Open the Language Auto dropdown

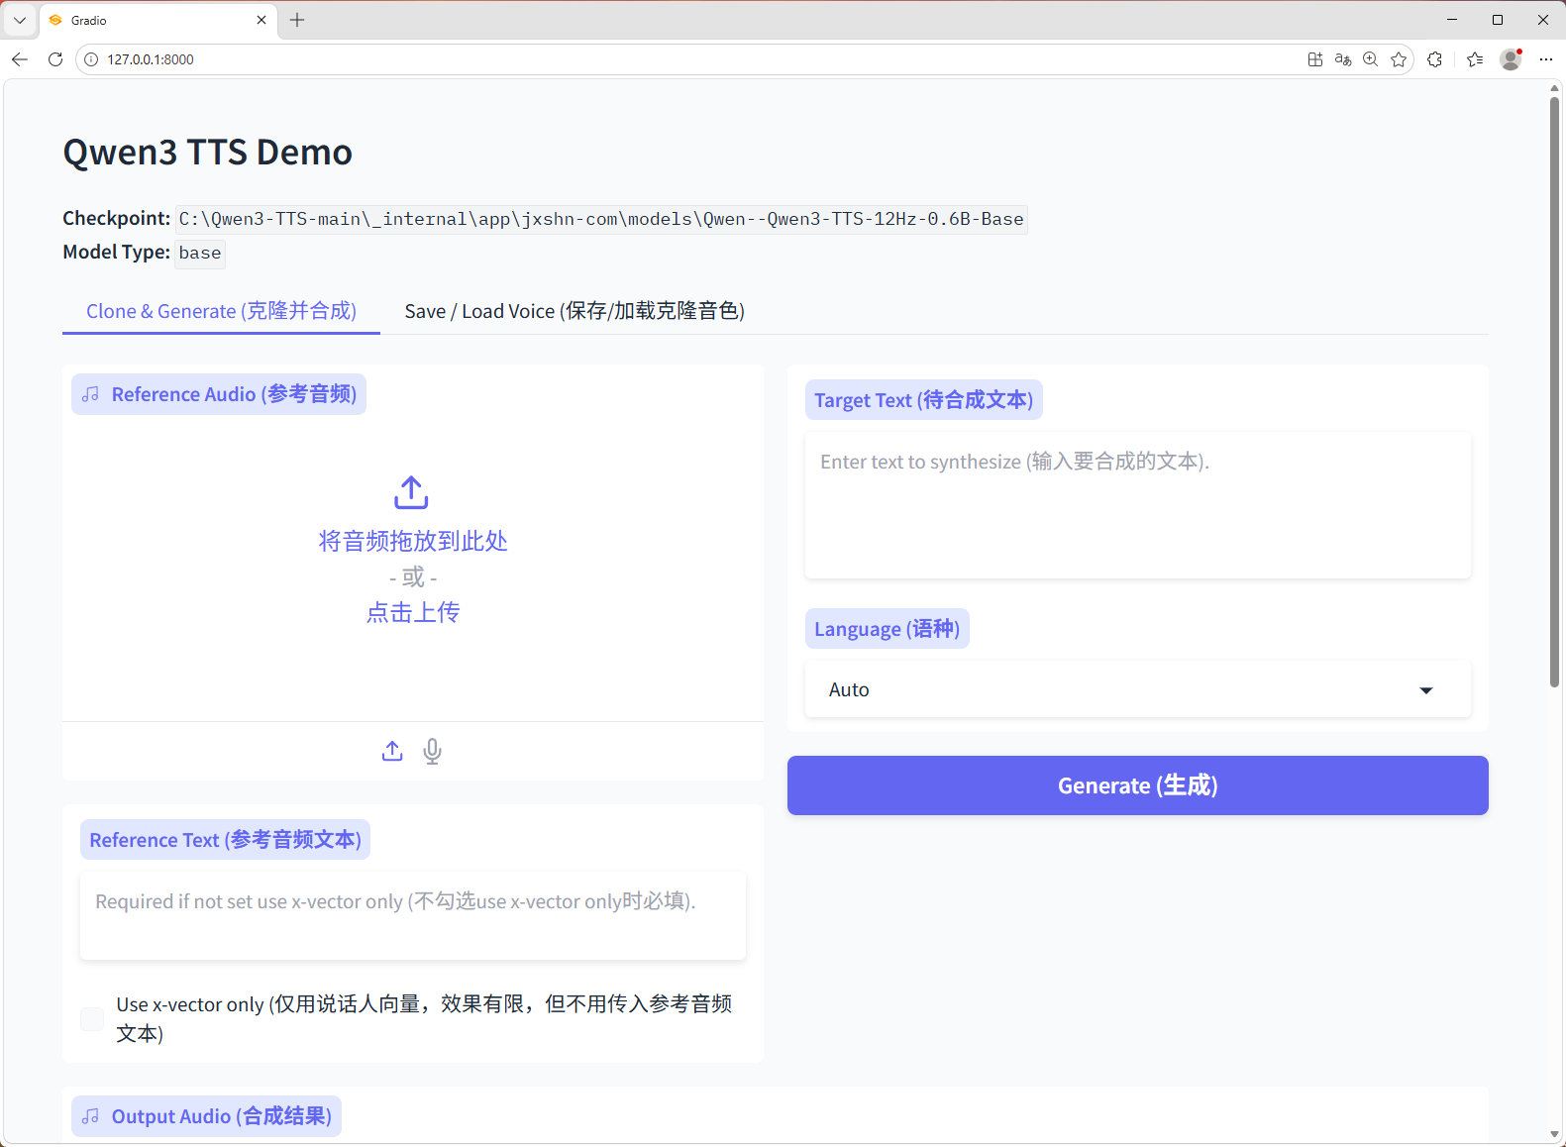click(x=1137, y=689)
